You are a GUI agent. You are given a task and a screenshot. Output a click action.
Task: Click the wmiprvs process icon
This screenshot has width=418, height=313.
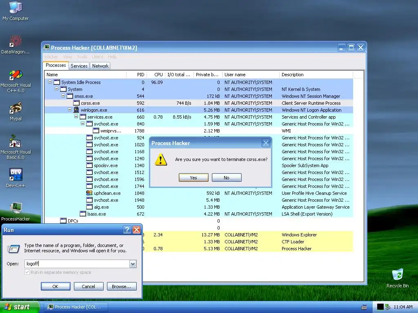pos(96,131)
